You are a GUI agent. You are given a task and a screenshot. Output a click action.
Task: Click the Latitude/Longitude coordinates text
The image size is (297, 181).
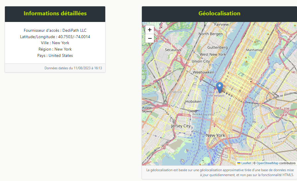pos(55,37)
